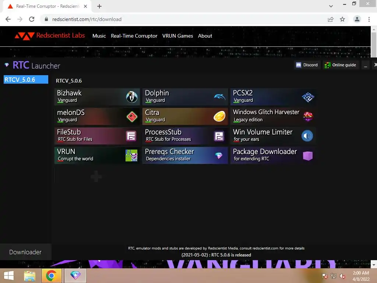Image resolution: width=377 pixels, height=283 pixels.
Task: Click the Windows Glitch Harvester icon
Action: [x=308, y=116]
